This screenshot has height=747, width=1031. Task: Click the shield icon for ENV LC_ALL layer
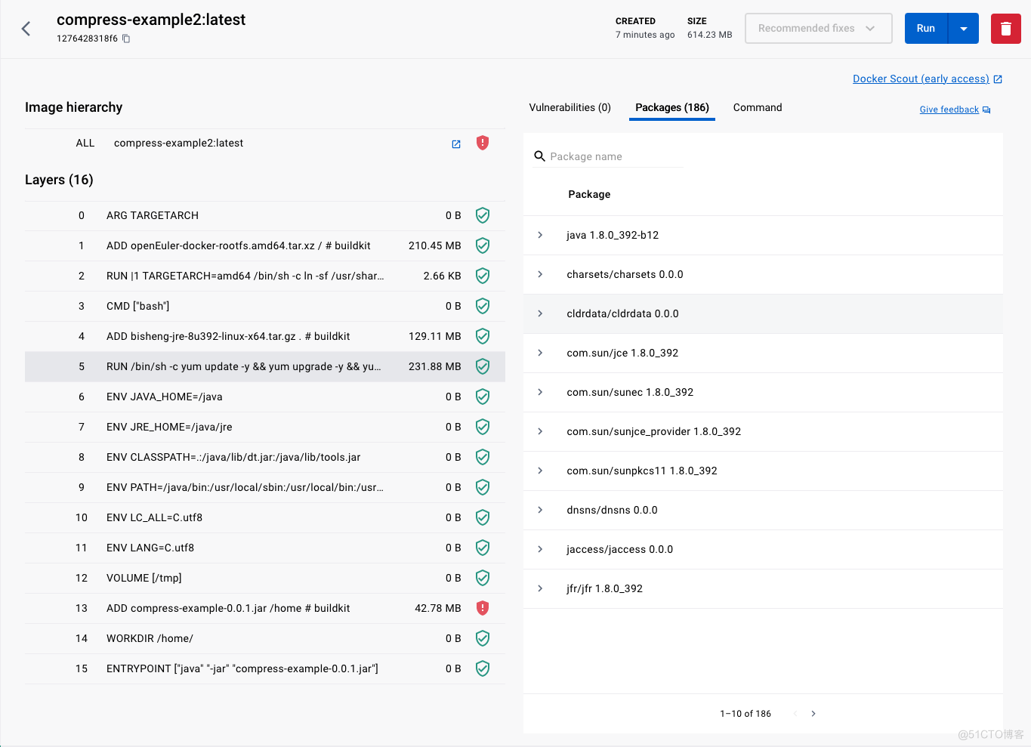pos(483,517)
